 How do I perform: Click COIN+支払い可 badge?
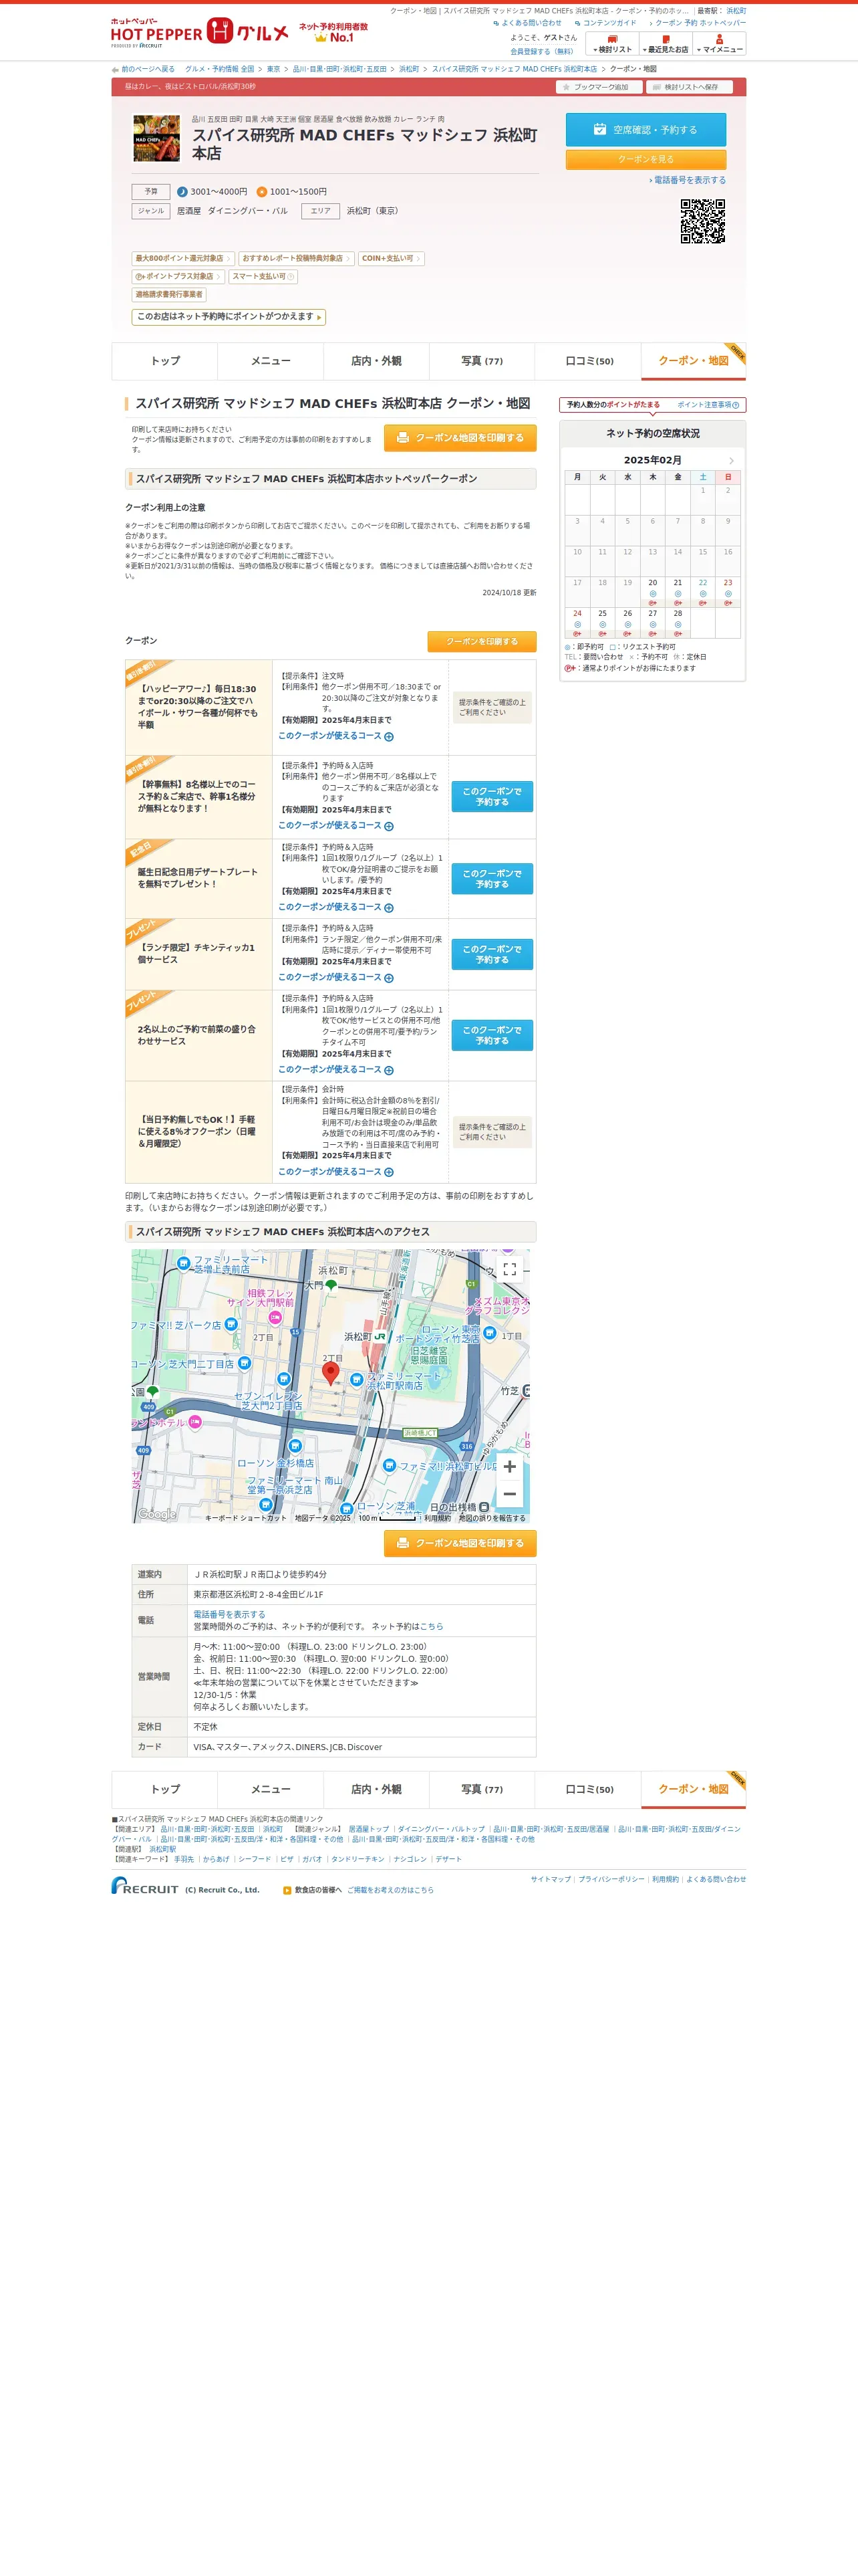click(x=390, y=258)
